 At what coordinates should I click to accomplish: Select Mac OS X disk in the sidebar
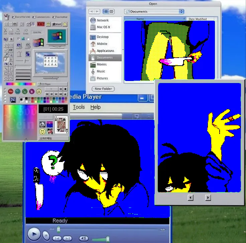pyautogui.click(x=105, y=27)
